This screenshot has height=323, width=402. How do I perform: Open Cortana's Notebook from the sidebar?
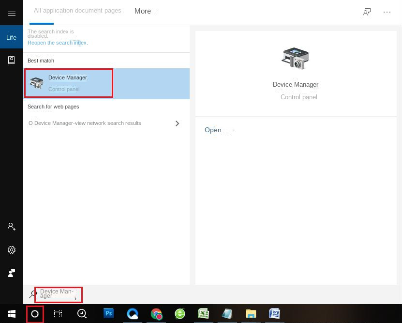(x=11, y=60)
